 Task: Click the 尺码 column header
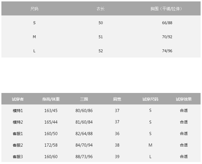34,9
